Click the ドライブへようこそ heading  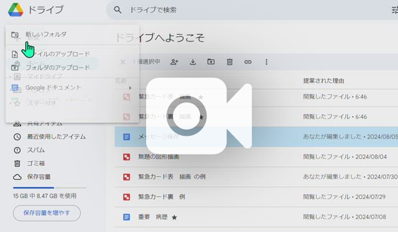pos(160,38)
